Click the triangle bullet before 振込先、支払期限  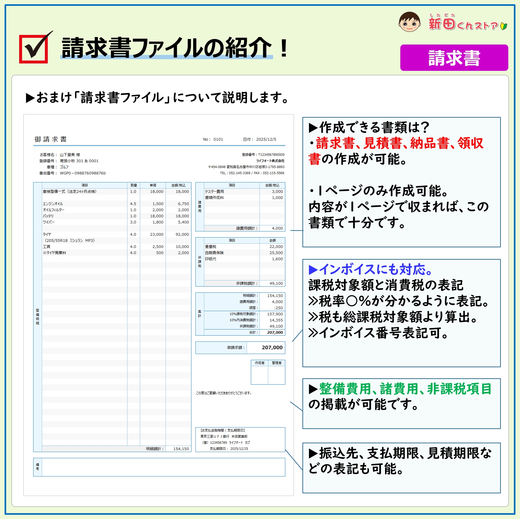pos(313,453)
